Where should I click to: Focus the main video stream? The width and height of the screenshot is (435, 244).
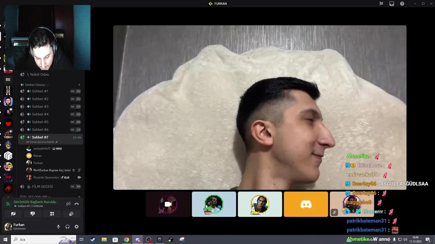[260, 107]
